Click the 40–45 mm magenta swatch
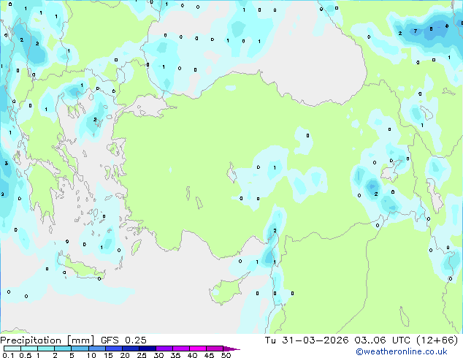This screenshot has height=358, width=463. tap(198, 349)
